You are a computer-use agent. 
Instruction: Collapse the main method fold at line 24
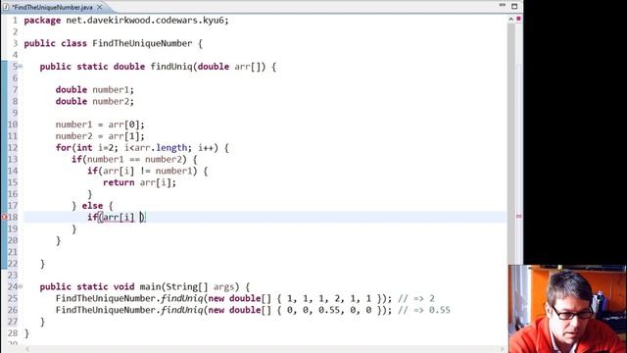click(21, 286)
